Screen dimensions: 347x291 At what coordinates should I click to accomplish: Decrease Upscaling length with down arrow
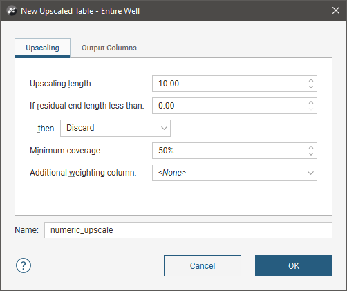pyautogui.click(x=311, y=87)
